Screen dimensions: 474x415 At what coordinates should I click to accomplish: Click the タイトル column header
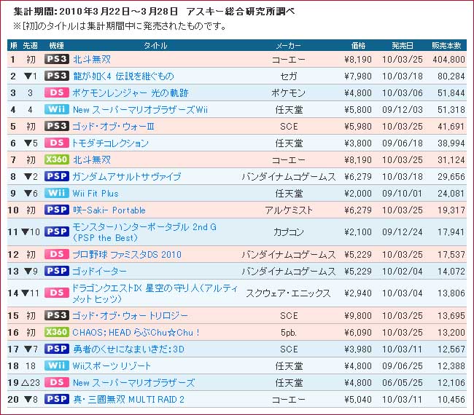click(x=155, y=46)
